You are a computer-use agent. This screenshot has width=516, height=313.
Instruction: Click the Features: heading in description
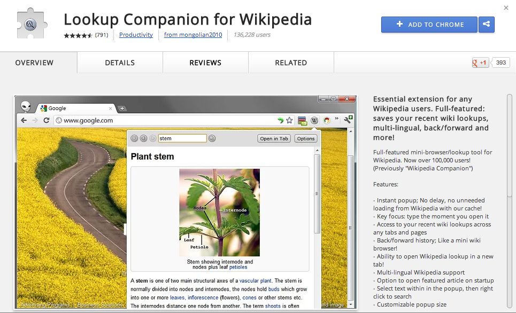(x=386, y=184)
